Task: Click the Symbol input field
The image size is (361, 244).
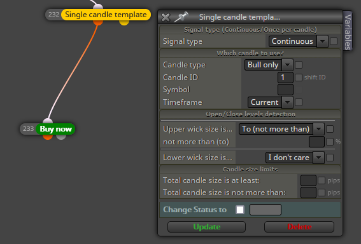Action: tap(285, 90)
